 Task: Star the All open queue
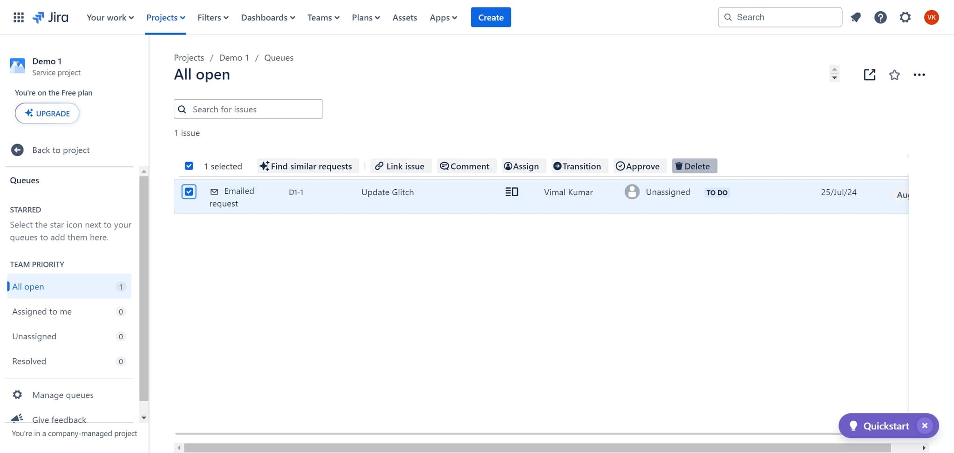(x=894, y=75)
